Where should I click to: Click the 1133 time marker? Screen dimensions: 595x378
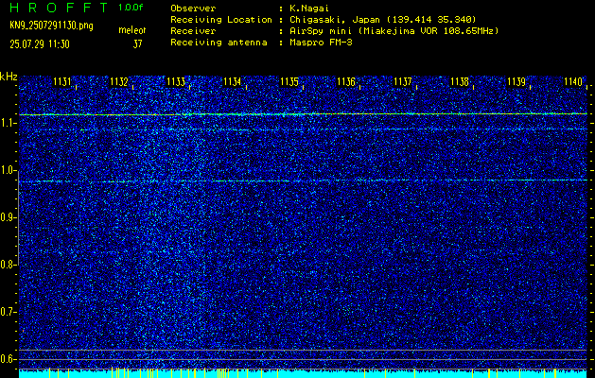click(x=176, y=81)
